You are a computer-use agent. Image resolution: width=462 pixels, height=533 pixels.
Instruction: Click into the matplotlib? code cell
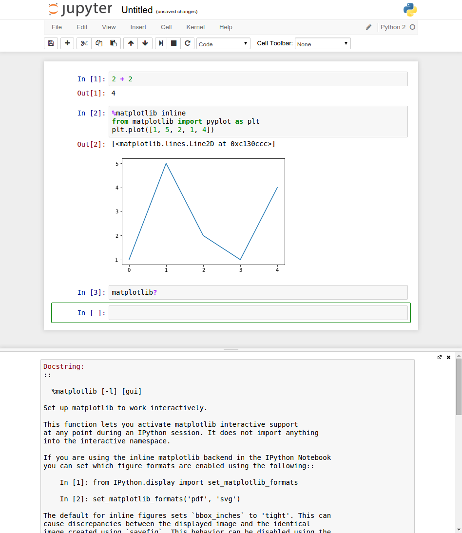[258, 292]
